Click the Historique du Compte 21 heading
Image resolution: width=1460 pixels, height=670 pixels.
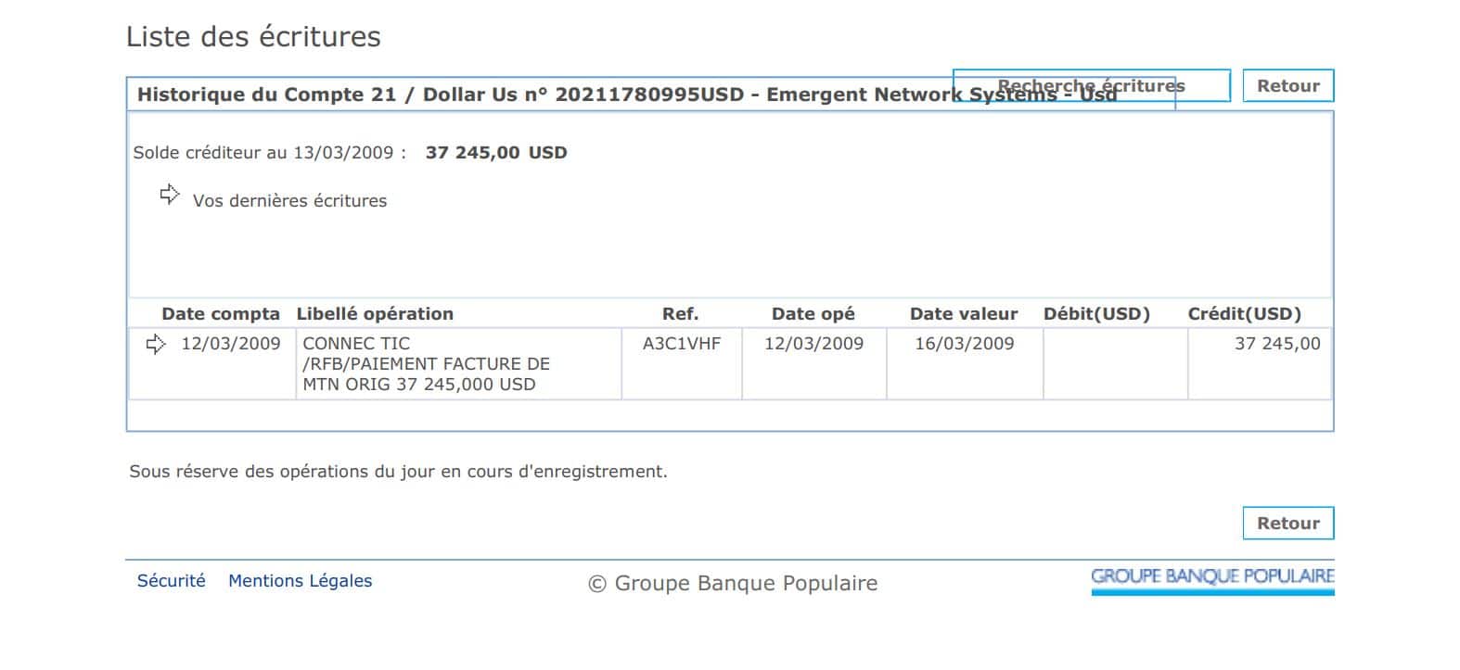tap(627, 95)
